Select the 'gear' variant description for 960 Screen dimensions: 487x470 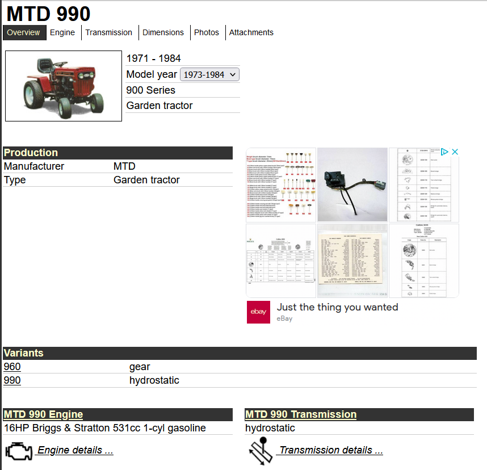pos(140,367)
